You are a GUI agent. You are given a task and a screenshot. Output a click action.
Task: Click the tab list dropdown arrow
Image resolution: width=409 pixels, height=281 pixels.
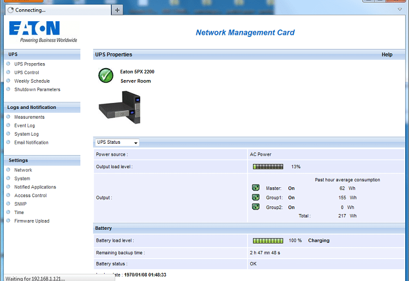400,9
